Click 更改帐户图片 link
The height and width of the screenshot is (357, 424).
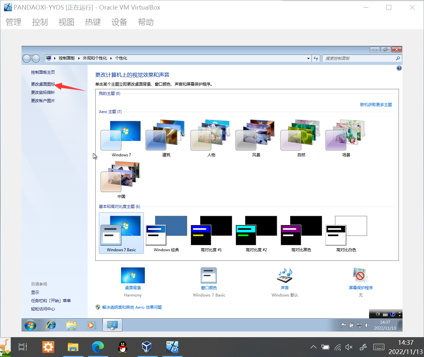[43, 100]
